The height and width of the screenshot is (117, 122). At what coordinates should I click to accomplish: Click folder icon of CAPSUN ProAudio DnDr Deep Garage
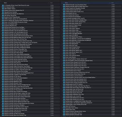pyautogui.click(x=3, y=53)
